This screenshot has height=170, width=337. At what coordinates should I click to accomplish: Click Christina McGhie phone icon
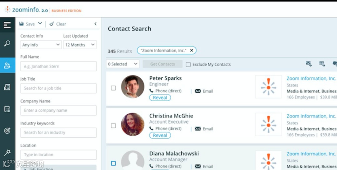[x=152, y=128]
